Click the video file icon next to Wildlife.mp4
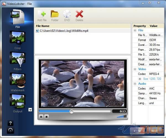The image size is (166, 138). (37, 31)
